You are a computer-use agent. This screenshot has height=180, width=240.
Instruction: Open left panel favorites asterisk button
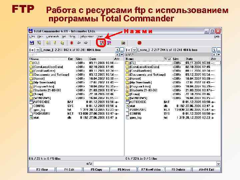(117, 54)
